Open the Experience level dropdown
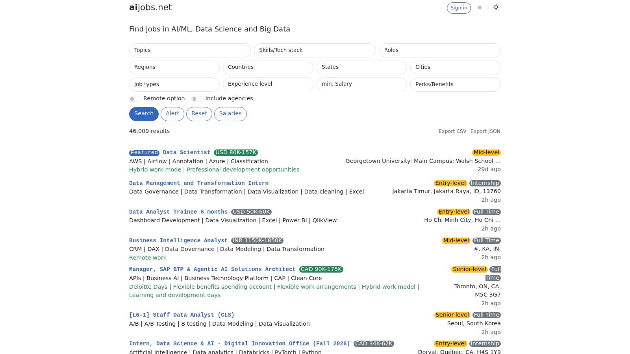The image size is (630, 354). point(268,84)
